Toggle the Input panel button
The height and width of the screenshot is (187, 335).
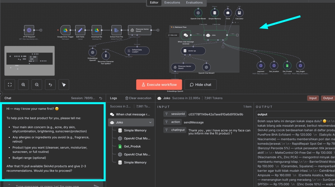point(313,98)
